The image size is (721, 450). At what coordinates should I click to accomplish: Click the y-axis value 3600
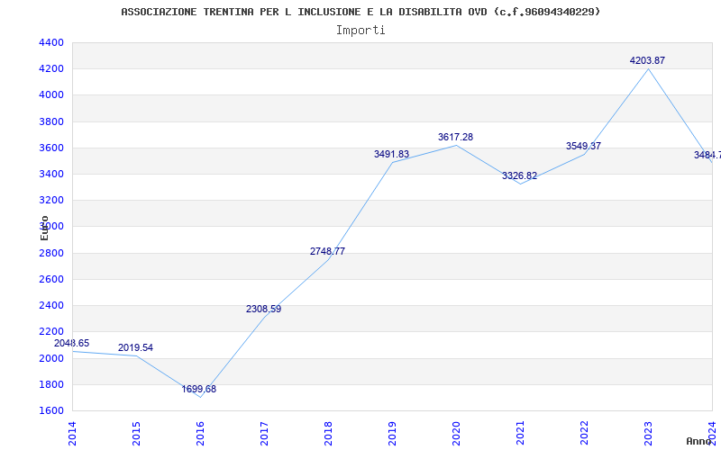(x=51, y=148)
